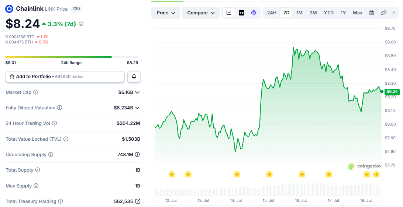The image size is (403, 207).
Task: Click the $8.24 current price chart label
Action: pyautogui.click(x=392, y=92)
